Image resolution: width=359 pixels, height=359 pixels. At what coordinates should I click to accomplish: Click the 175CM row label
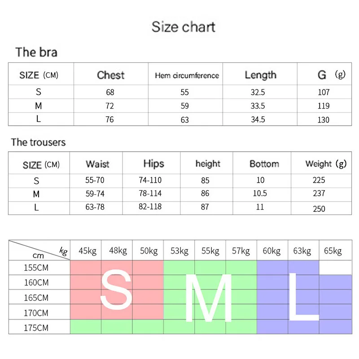click(37, 328)
